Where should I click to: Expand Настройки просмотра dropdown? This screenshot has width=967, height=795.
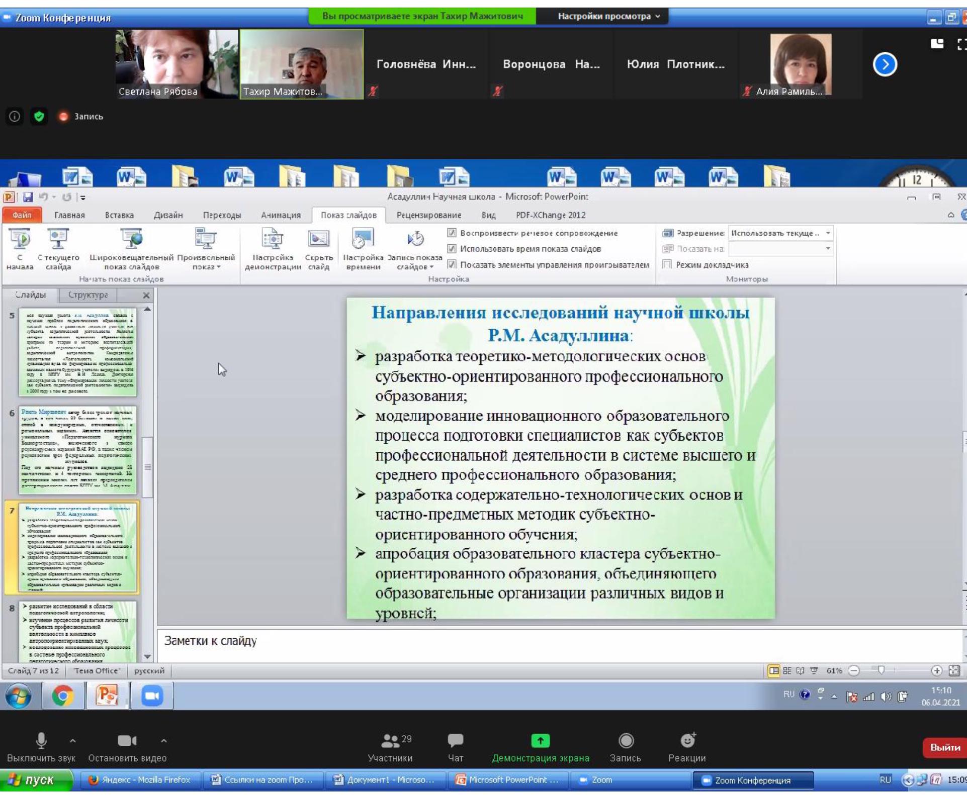(x=608, y=16)
